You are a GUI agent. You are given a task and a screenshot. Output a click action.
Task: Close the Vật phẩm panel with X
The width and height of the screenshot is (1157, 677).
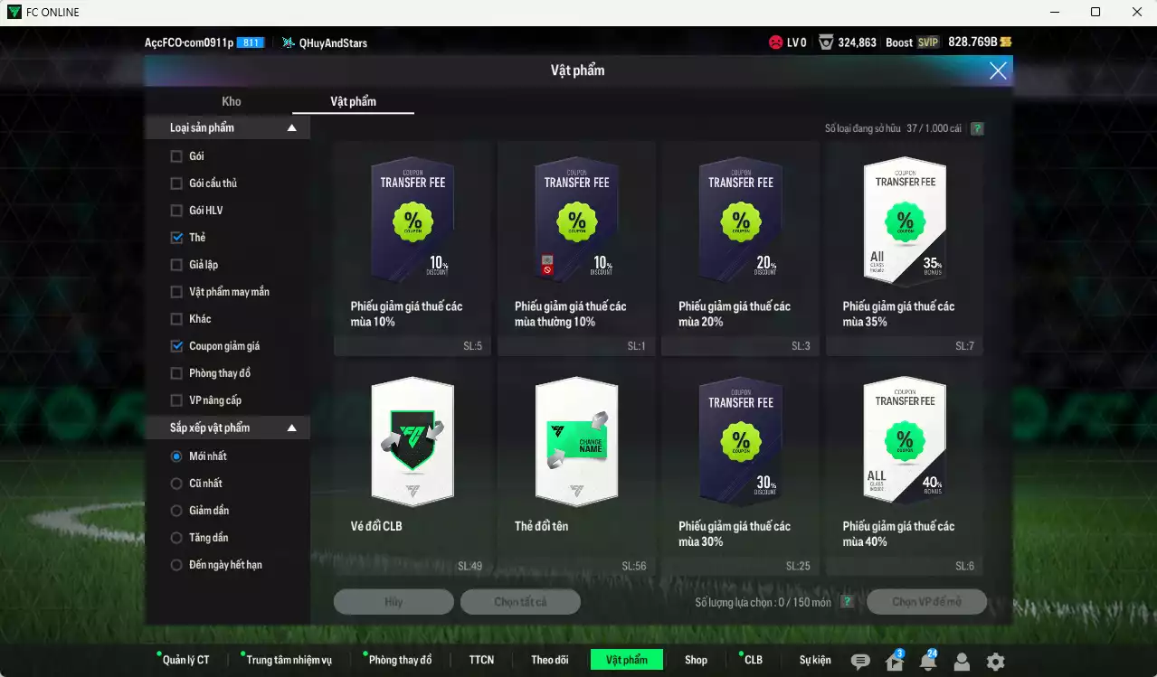point(998,71)
